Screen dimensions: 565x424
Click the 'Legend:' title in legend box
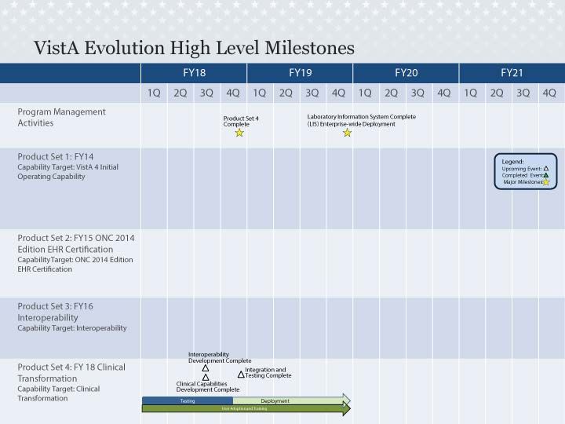pos(512,162)
